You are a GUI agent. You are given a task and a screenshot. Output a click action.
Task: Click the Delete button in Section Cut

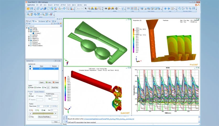(56, 82)
